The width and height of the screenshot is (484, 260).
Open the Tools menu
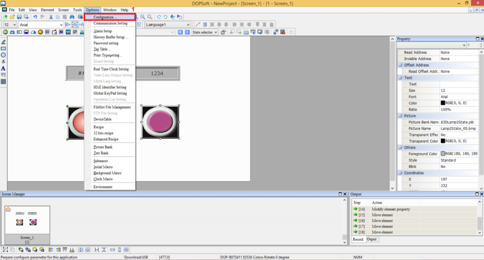click(77, 10)
